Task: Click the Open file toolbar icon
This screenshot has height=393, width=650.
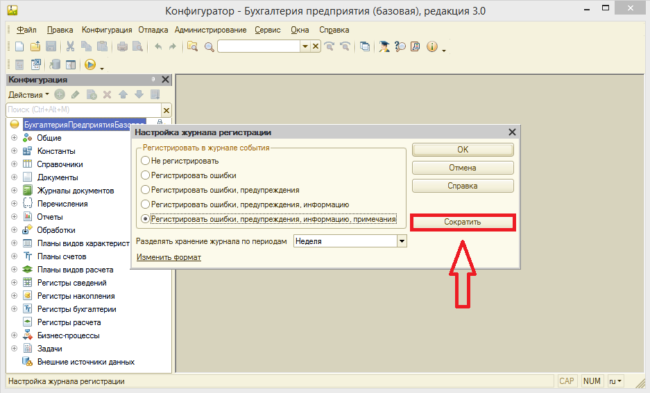Action: [x=35, y=47]
